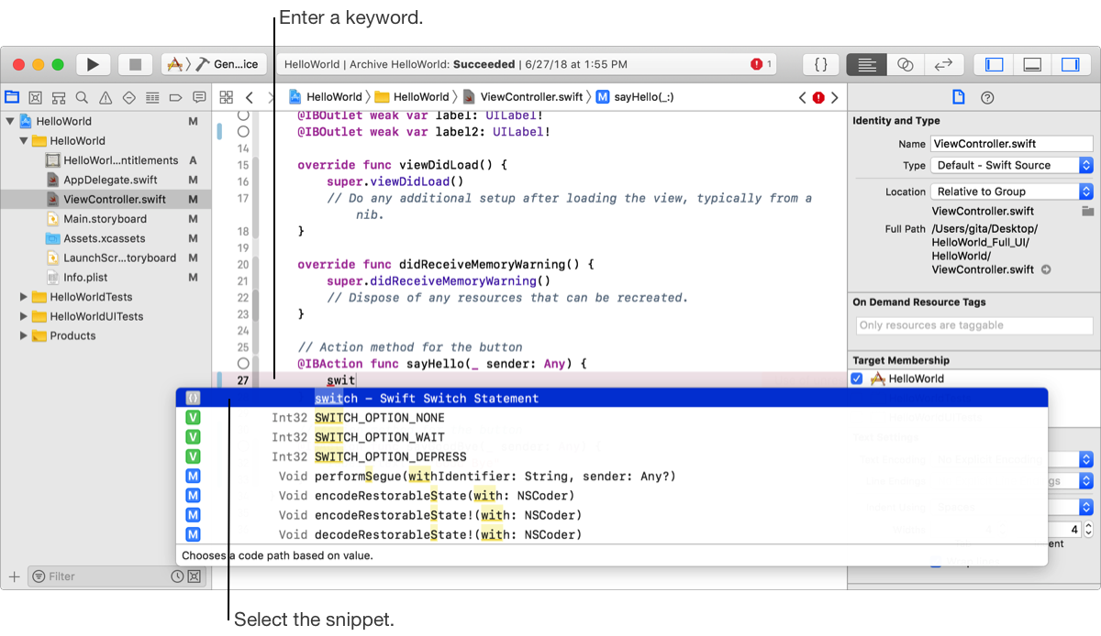Open the code snippet library button
Screen dimensions: 1101x636
[821, 64]
